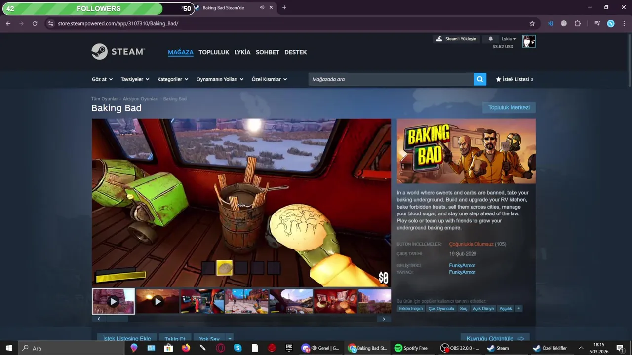The height and width of the screenshot is (355, 632).
Task: Open the Microsoft Store taskbar icon
Action: [168, 348]
